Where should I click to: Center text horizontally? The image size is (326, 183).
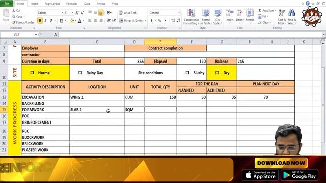(95, 20)
